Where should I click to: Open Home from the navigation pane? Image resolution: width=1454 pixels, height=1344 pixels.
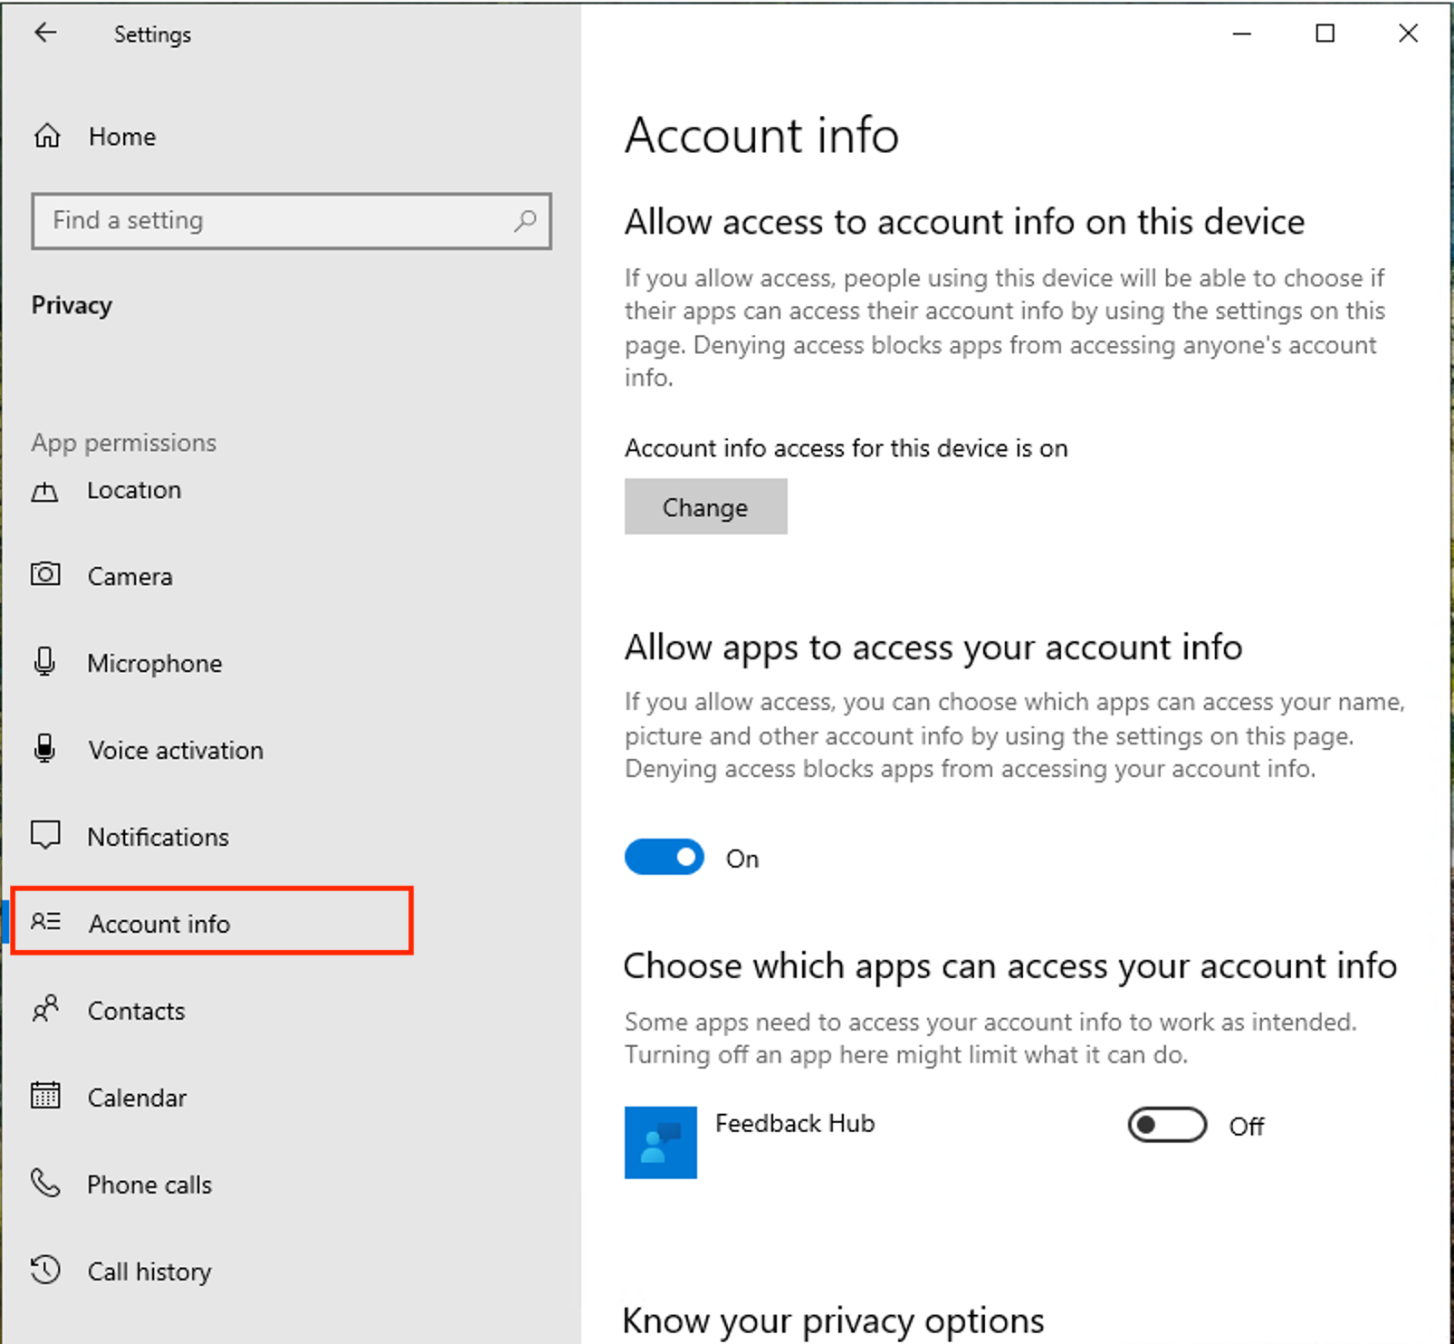[121, 136]
